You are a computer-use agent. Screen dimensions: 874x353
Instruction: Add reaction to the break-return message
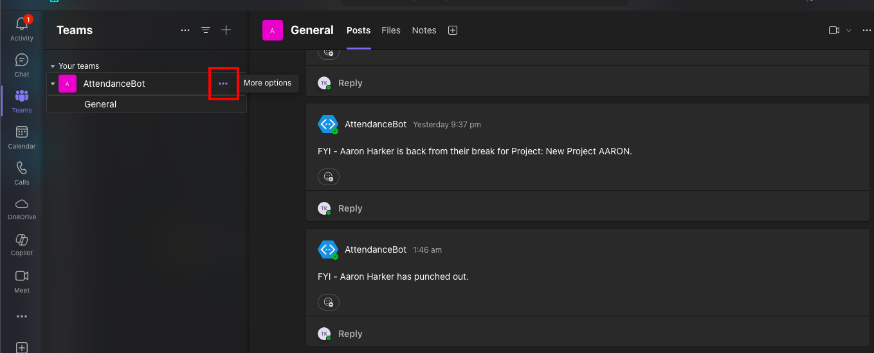[x=329, y=177]
